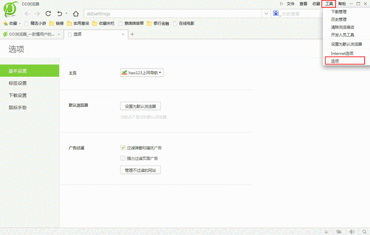This screenshot has height=235, width=370.
Task: Open the 在线电影 bookmark
Action: click(x=184, y=23)
